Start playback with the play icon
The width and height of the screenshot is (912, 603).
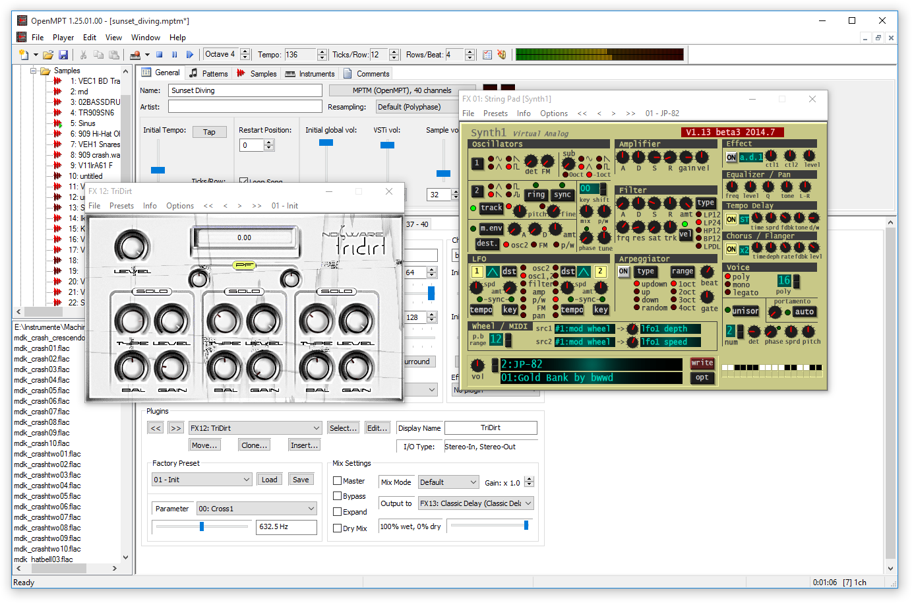pyautogui.click(x=190, y=55)
